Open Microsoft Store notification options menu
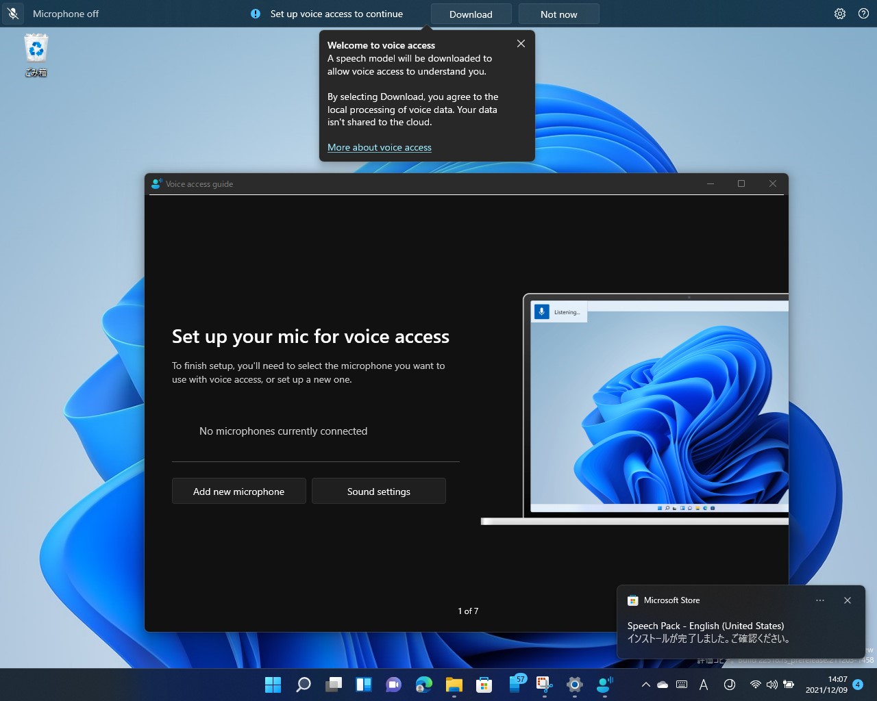The height and width of the screenshot is (701, 877). click(819, 600)
